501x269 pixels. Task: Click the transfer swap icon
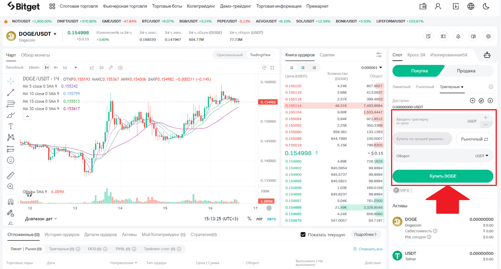point(481,101)
